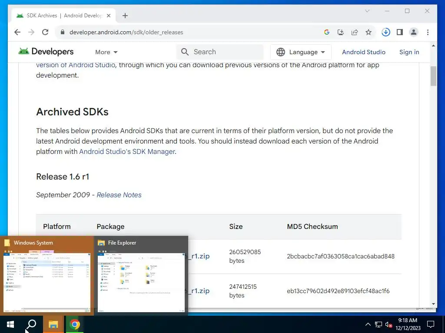This screenshot has height=333, width=445.
Task: Click the page vertical scrollbar thumb
Action: [433, 76]
